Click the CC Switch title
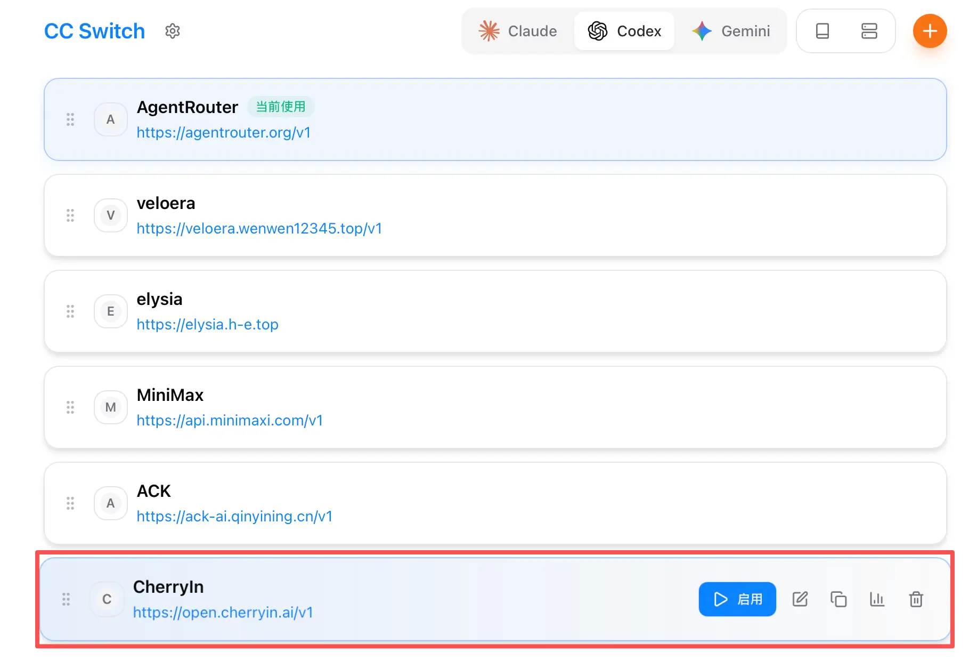The width and height of the screenshot is (977, 660). tap(94, 31)
